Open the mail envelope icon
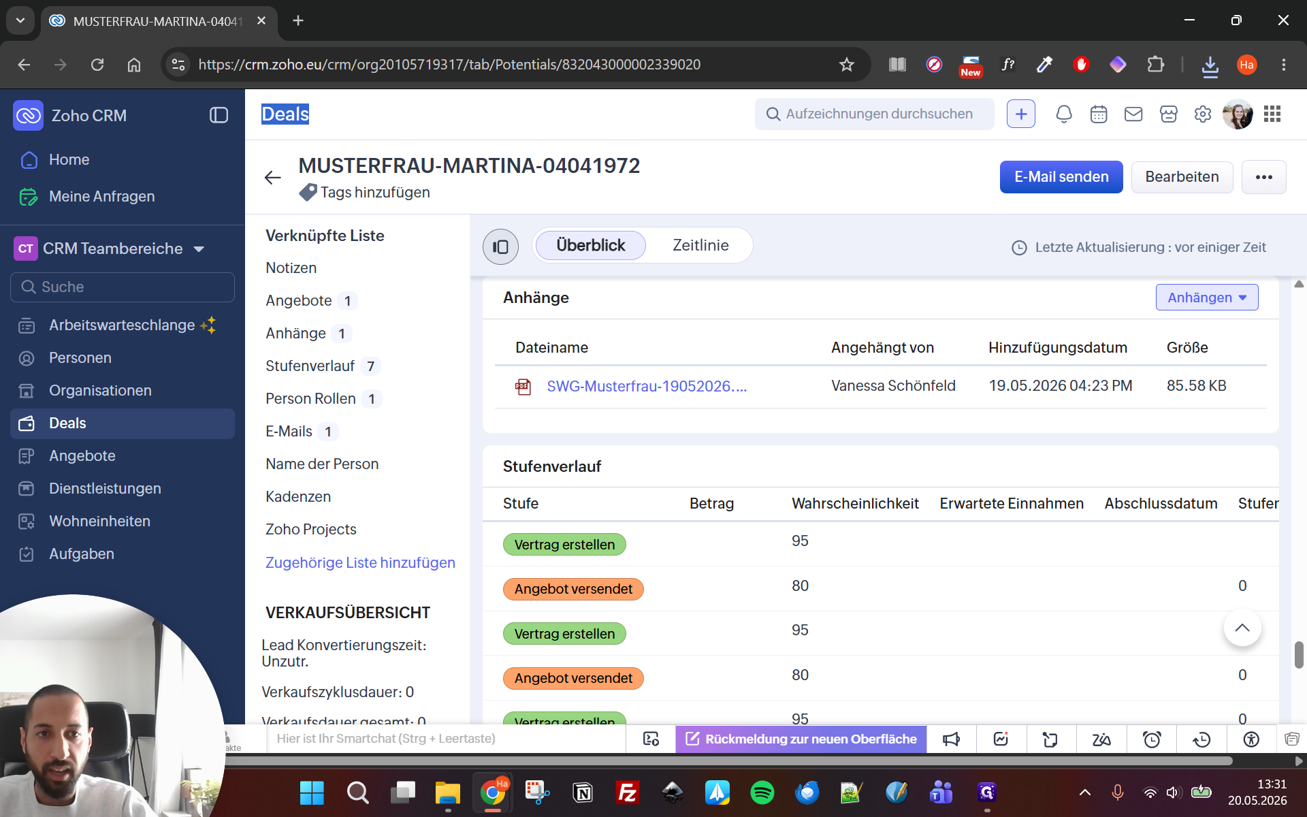 (1133, 114)
